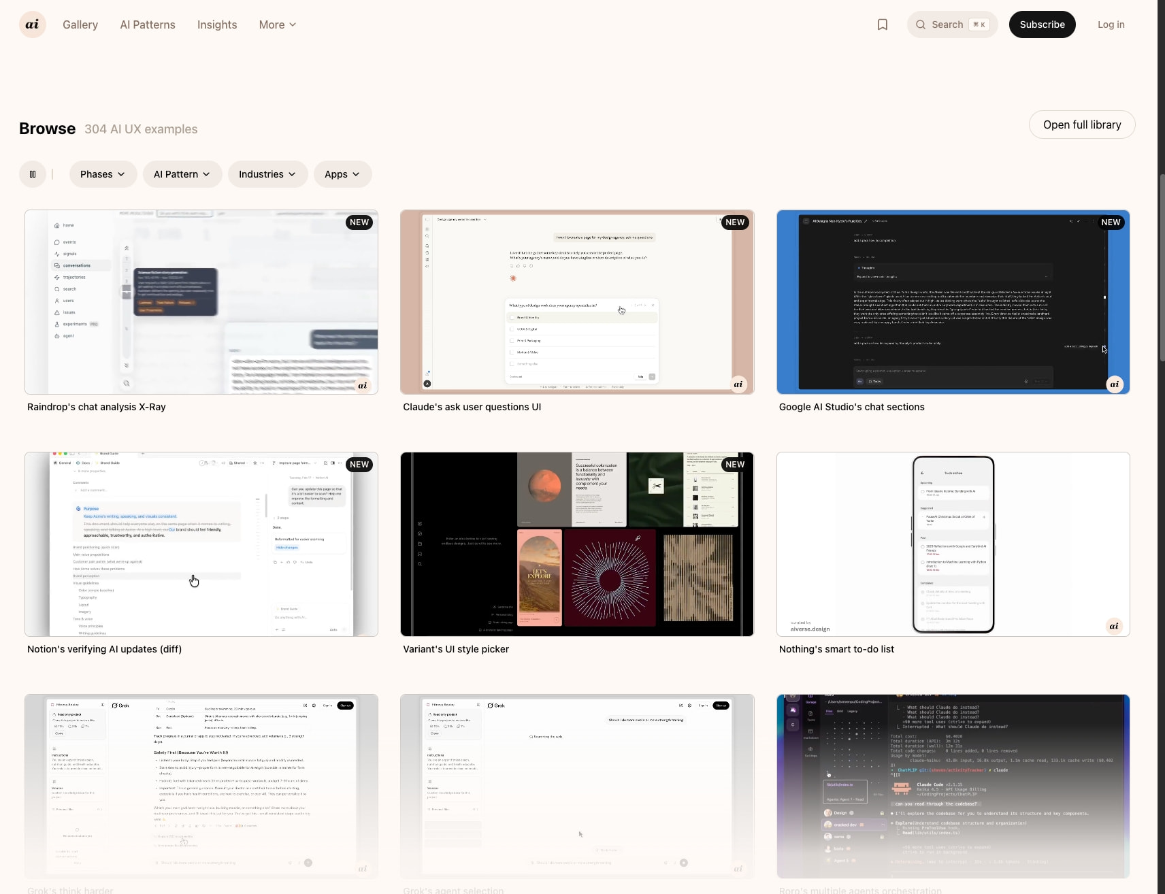Image resolution: width=1165 pixels, height=894 pixels.
Task: Click the ai badge on Nothing's to-do card
Action: pos(1114,626)
